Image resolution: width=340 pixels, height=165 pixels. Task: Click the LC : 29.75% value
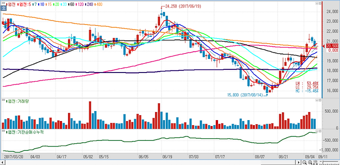coord(307,87)
